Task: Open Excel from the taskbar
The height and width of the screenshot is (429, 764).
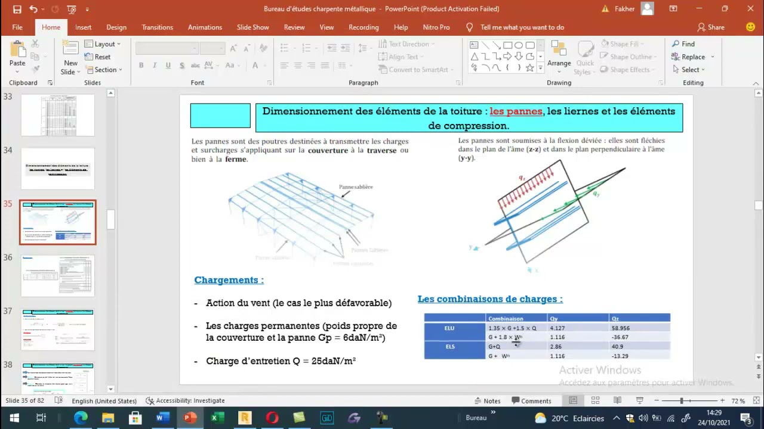Action: click(x=217, y=418)
